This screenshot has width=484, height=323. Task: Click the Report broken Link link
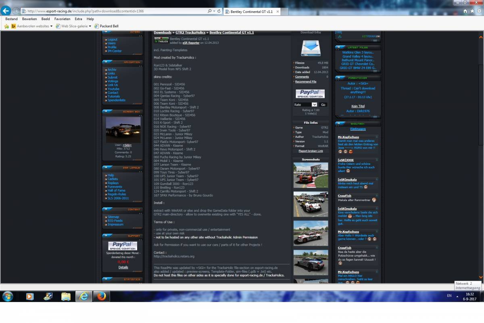311,151
